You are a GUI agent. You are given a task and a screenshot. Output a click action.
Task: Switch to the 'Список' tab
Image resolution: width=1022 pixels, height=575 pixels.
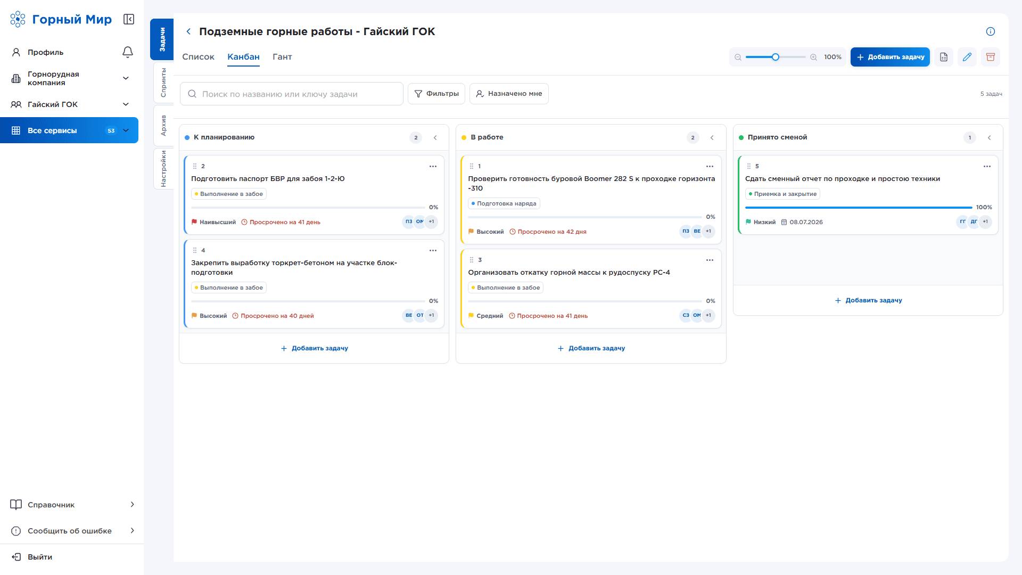198,57
